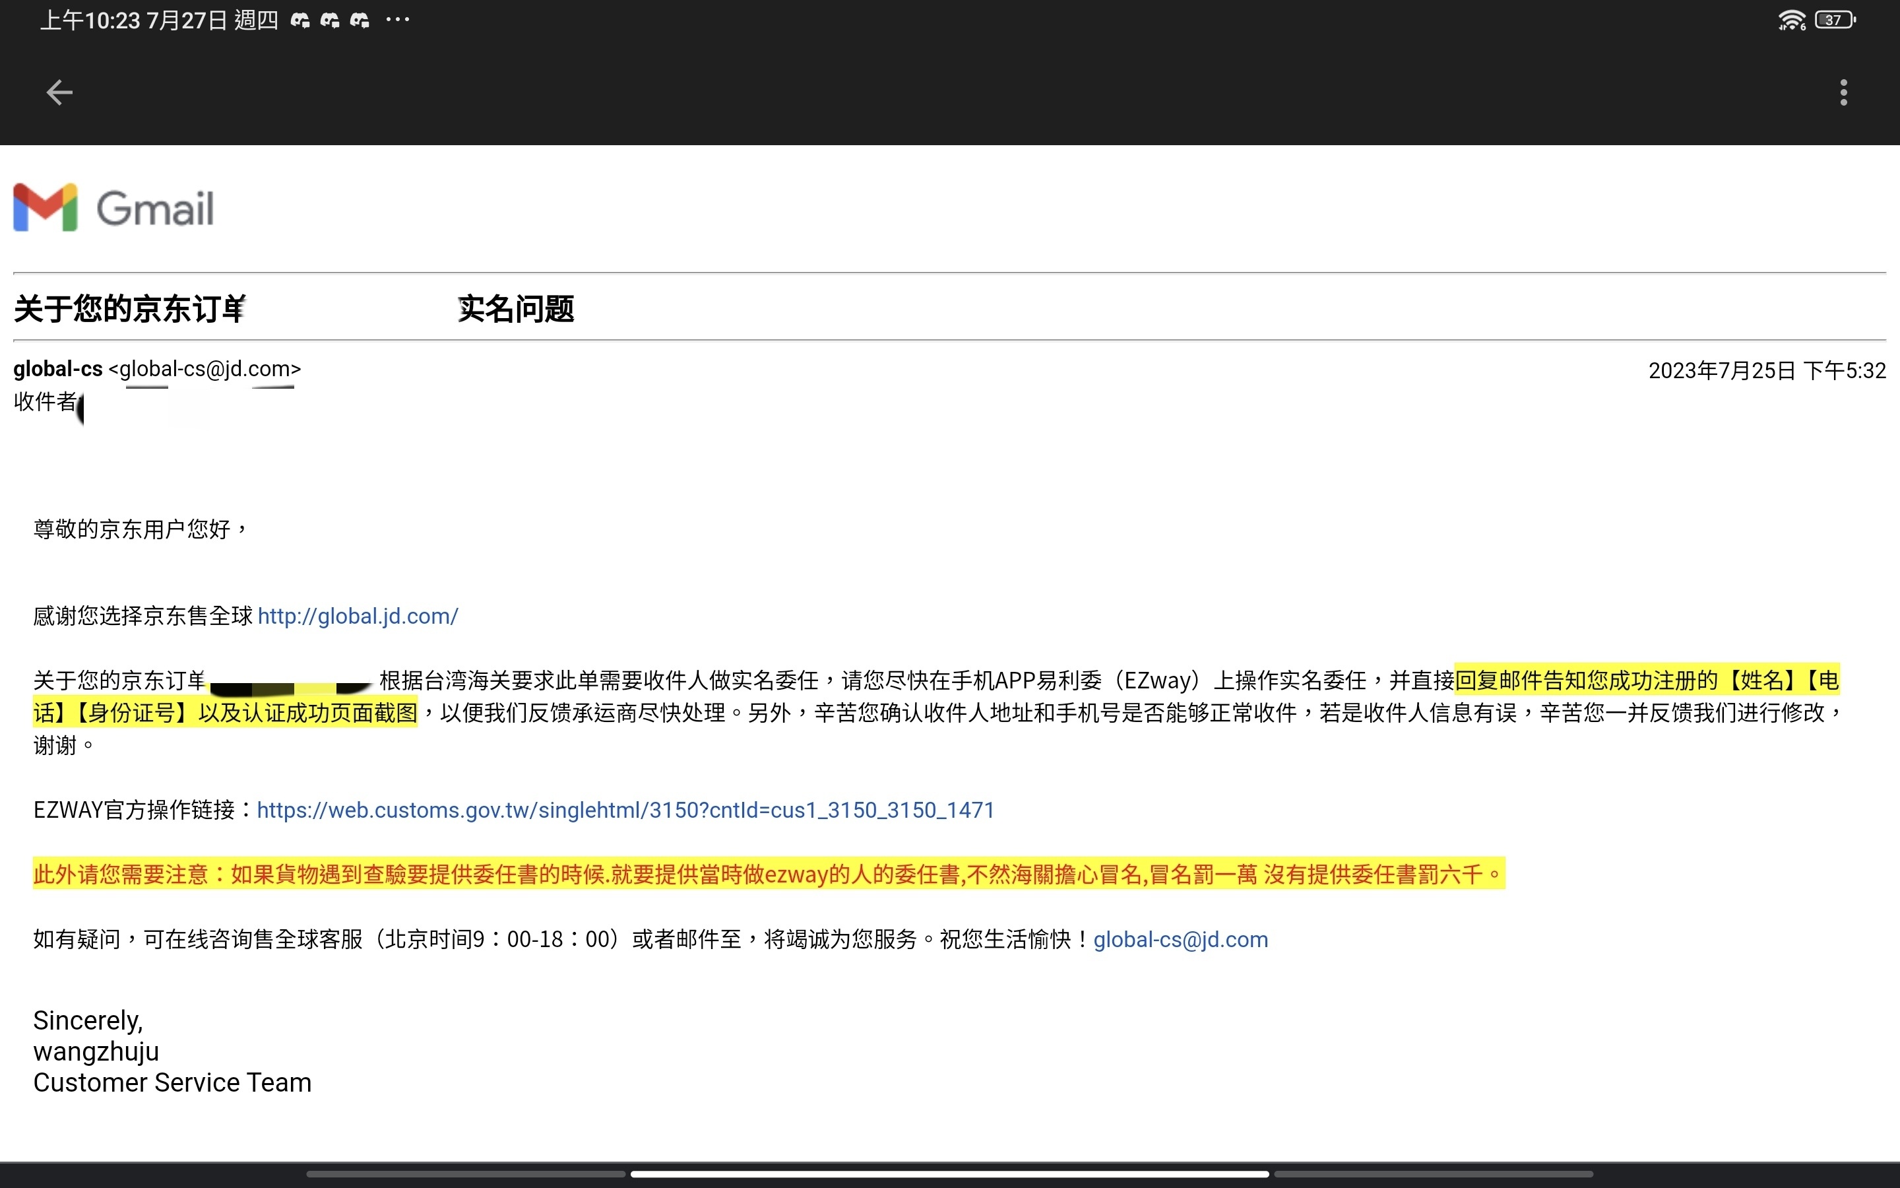Open the EZWAY customs.gov.tw official link
Viewport: 1900px width, 1188px height.
click(625, 810)
